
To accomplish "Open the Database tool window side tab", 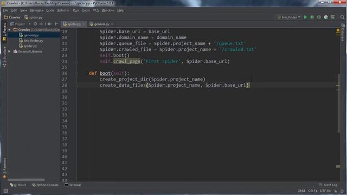I will click(x=343, y=32).
